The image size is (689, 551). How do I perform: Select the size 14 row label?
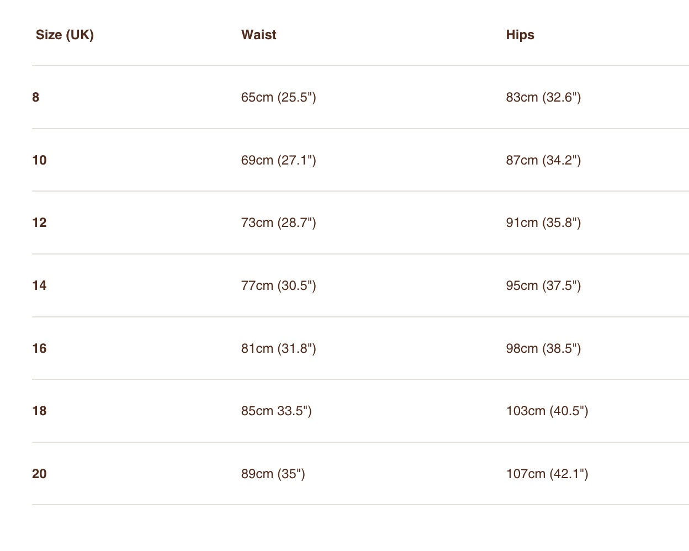click(39, 285)
